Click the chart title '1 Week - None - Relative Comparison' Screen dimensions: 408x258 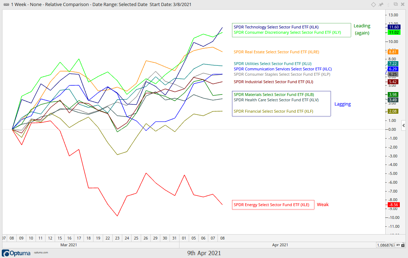[50, 4]
